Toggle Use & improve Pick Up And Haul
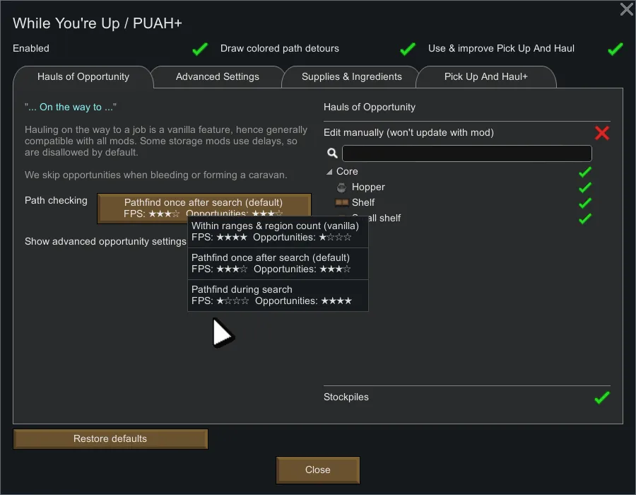This screenshot has height=495, width=636. [x=615, y=49]
